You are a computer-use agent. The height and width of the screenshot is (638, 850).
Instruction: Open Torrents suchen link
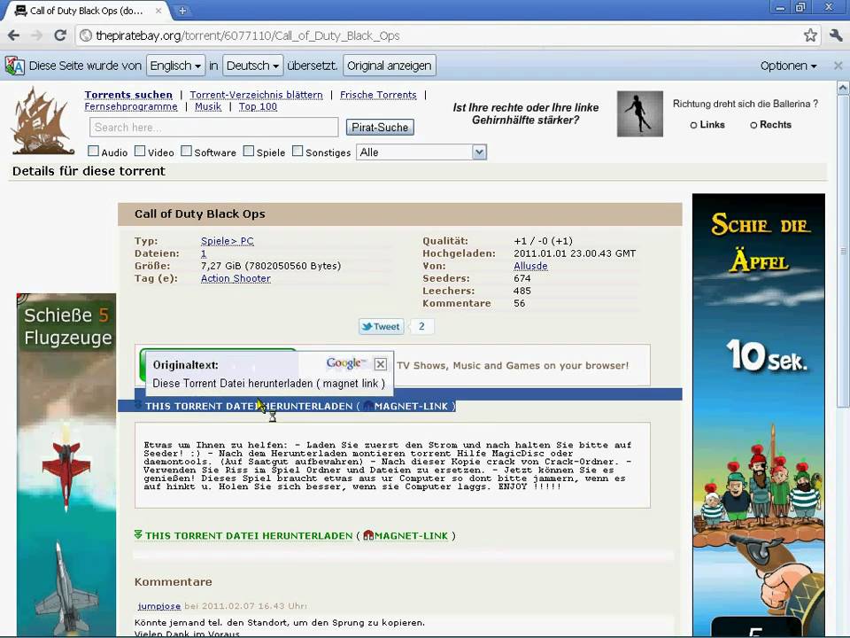[128, 95]
